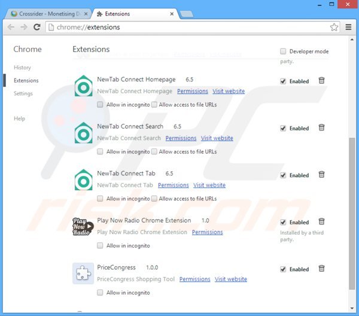The width and height of the screenshot is (359, 316).
Task: Close the Extensions tab
Action: (172, 14)
